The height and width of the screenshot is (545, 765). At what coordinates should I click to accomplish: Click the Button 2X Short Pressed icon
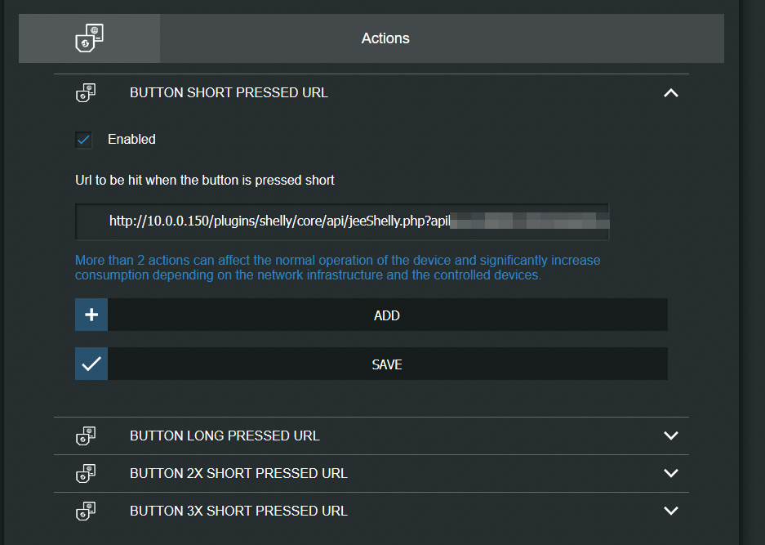click(x=86, y=474)
